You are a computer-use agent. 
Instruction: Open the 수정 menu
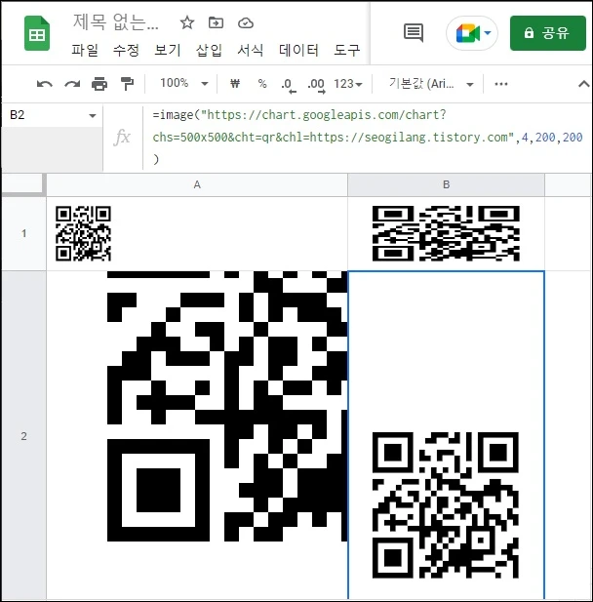point(126,50)
